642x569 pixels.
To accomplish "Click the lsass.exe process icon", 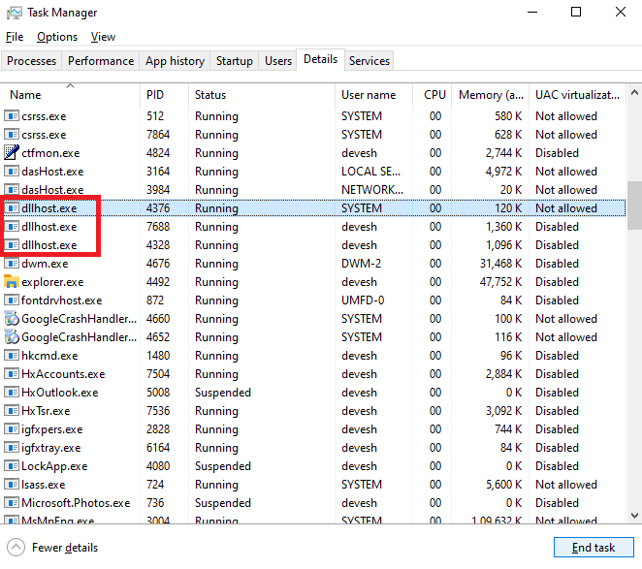I will [12, 485].
